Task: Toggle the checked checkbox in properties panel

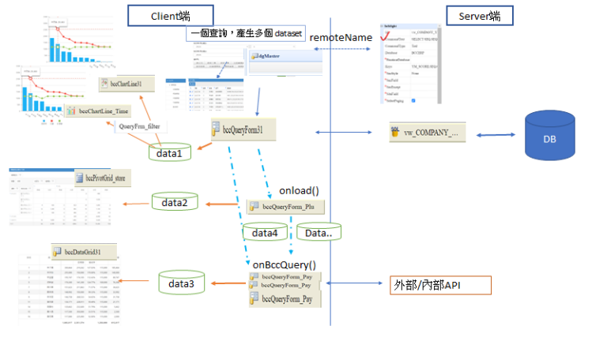Action: (413, 101)
